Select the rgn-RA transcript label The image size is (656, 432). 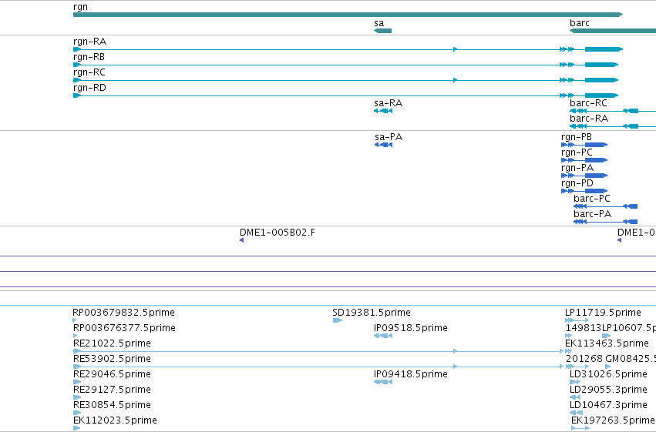click(89, 42)
